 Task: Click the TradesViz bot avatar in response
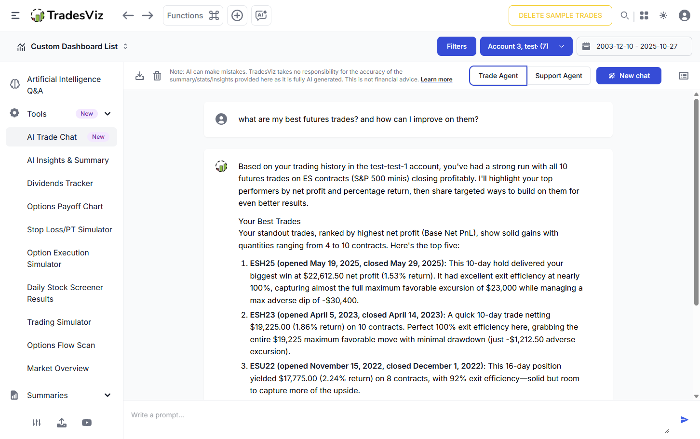[221, 166]
